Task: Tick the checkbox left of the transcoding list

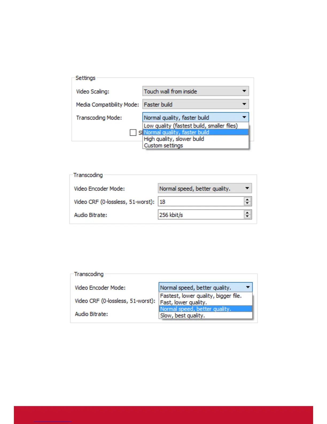Action: (x=133, y=132)
